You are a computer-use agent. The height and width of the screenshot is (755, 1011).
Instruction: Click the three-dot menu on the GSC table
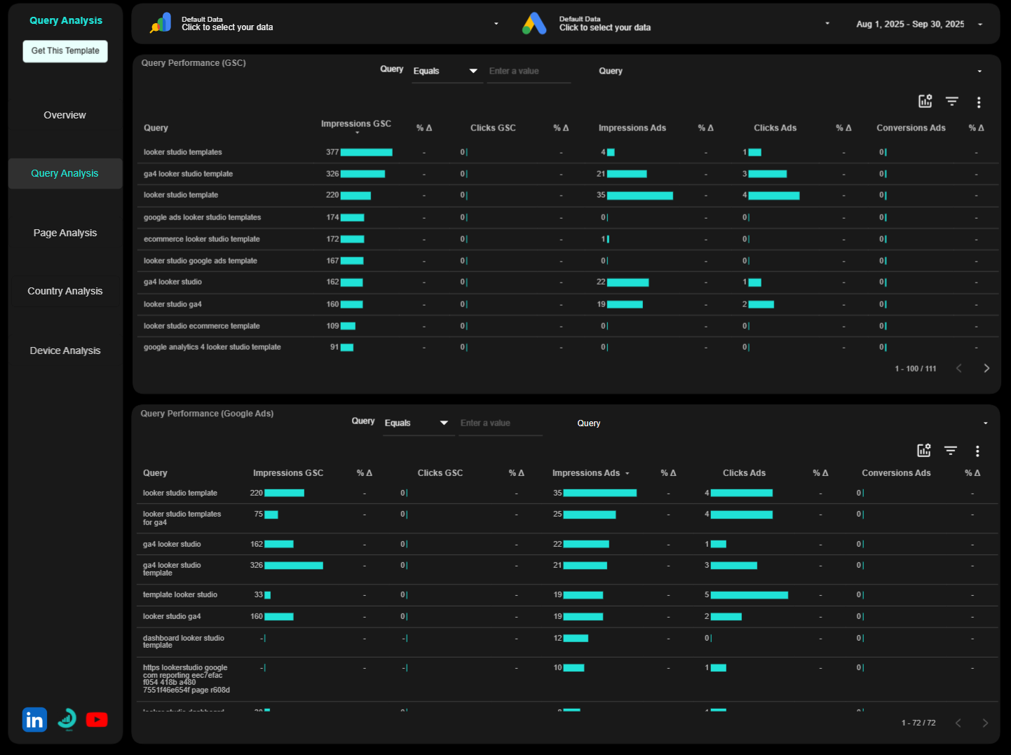coord(979,102)
